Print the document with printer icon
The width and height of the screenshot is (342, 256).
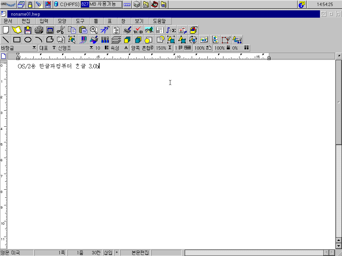point(39,30)
